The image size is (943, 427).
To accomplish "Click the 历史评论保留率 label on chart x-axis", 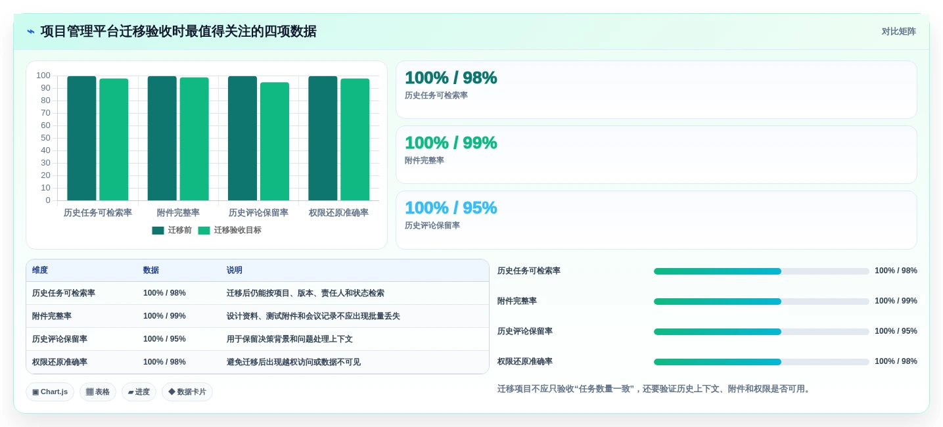I will [x=258, y=213].
